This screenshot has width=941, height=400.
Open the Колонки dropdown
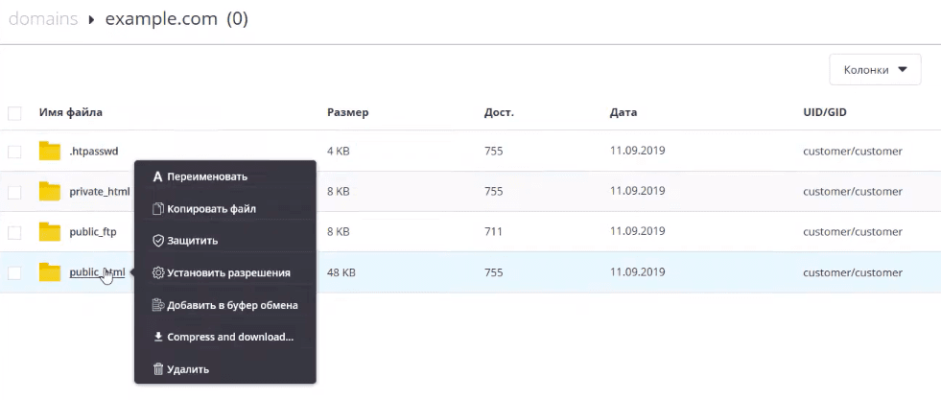(x=875, y=70)
